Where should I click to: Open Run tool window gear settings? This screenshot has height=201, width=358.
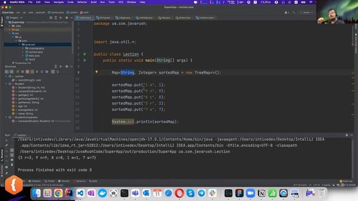pos(347,135)
